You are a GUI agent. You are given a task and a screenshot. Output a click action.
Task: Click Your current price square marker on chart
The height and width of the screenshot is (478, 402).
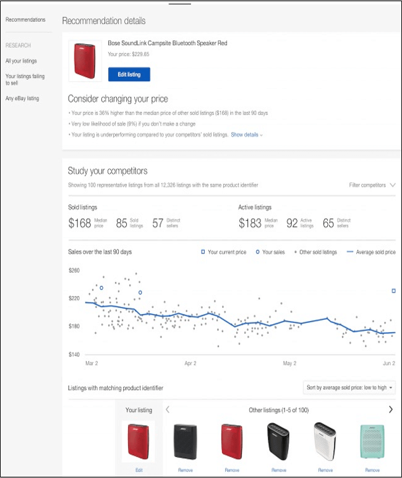click(x=393, y=291)
